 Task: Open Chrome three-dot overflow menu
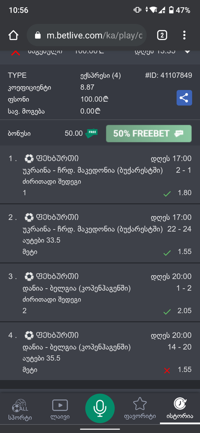pos(184,36)
